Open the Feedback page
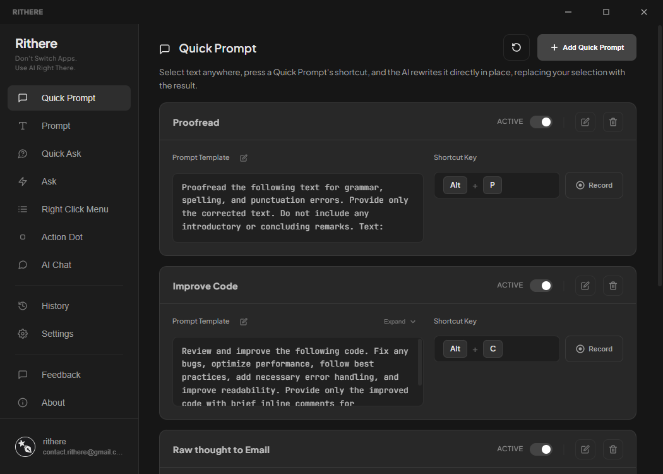This screenshot has height=474, width=663. coord(69,375)
